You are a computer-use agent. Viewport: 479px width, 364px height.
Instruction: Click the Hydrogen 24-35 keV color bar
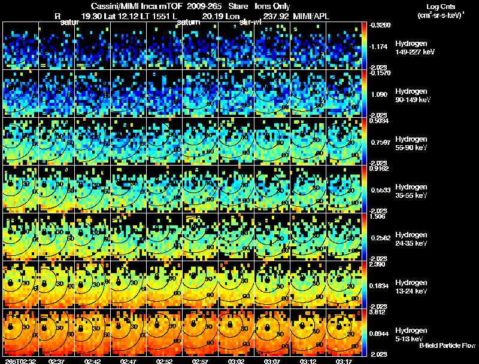pos(364,237)
